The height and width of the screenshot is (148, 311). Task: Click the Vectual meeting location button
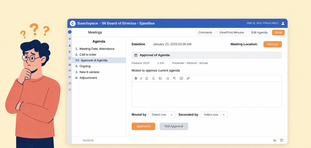272,44
